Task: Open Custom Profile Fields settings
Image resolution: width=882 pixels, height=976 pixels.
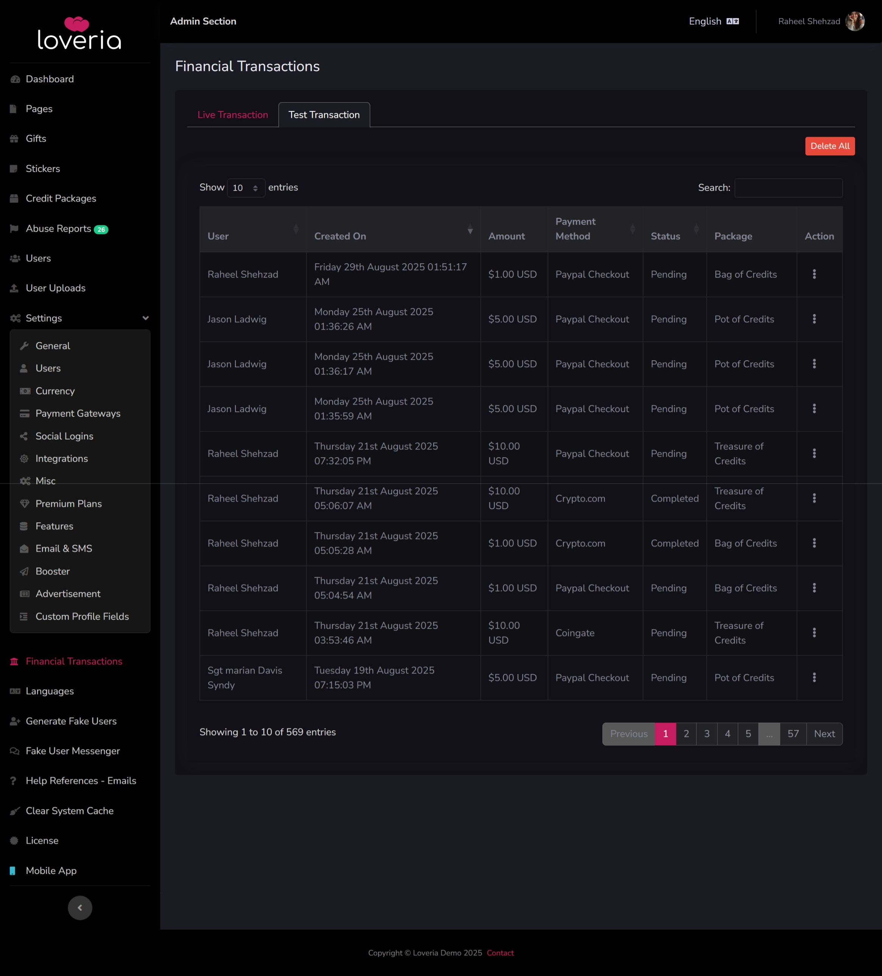Action: coord(82,616)
